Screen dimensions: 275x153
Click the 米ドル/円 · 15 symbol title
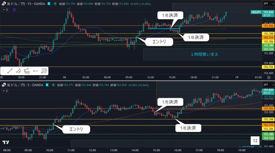coord(24,4)
